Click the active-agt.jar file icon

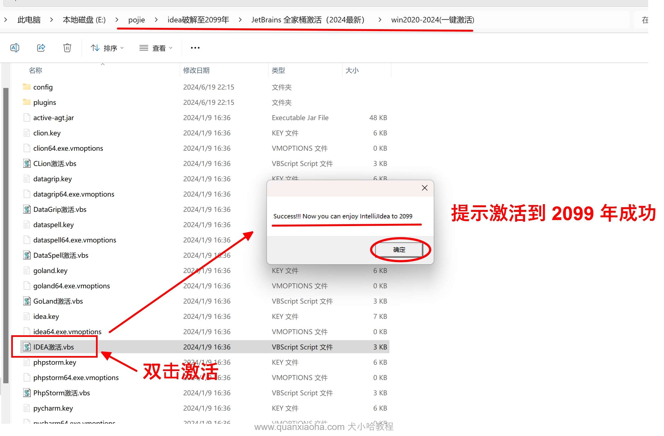[27, 117]
